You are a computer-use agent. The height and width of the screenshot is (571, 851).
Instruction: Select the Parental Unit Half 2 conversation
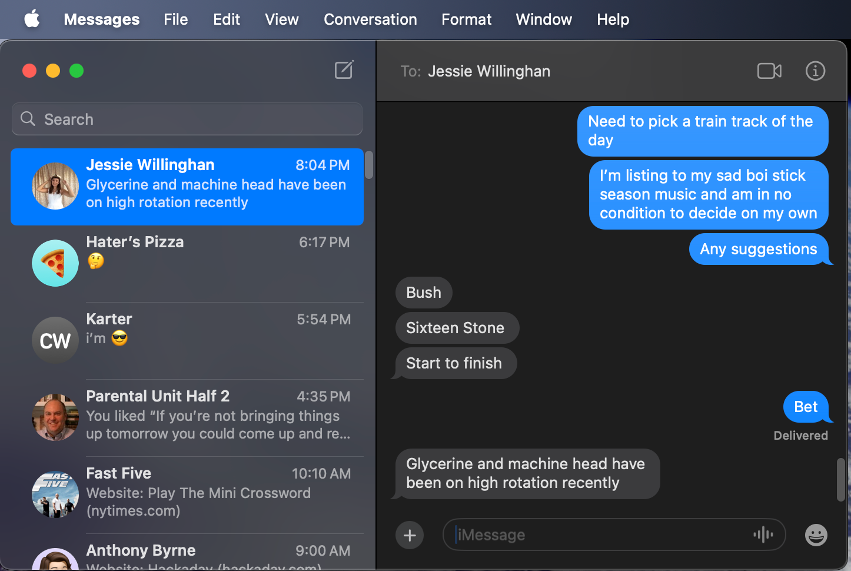pos(187,418)
